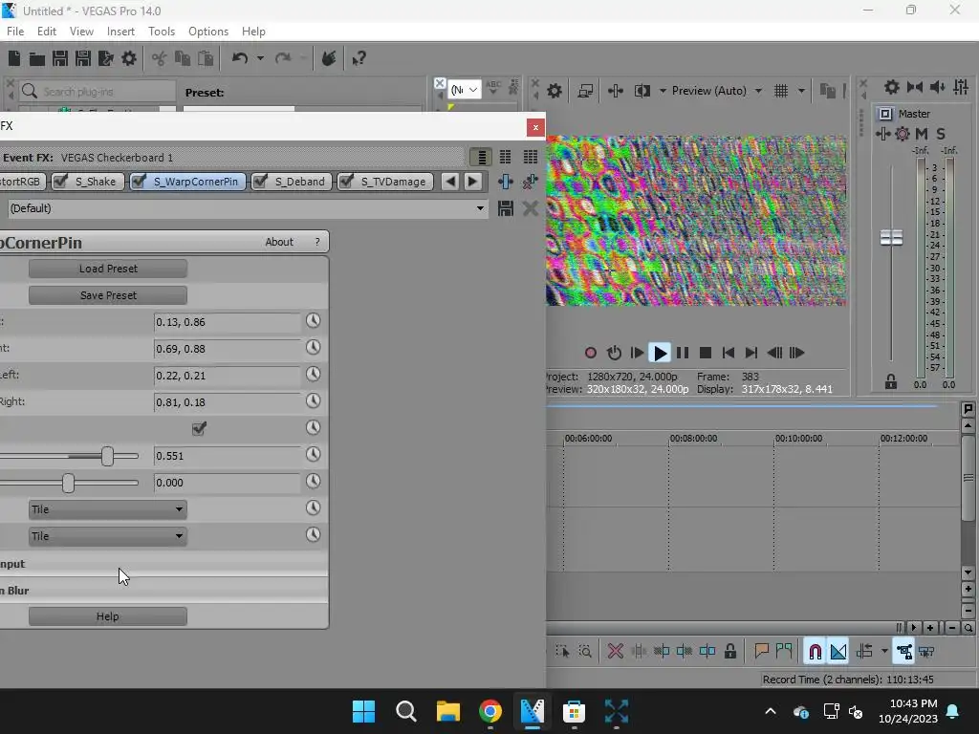The image size is (979, 734).
Task: Click the Solo button on Master bus
Action: point(941,134)
